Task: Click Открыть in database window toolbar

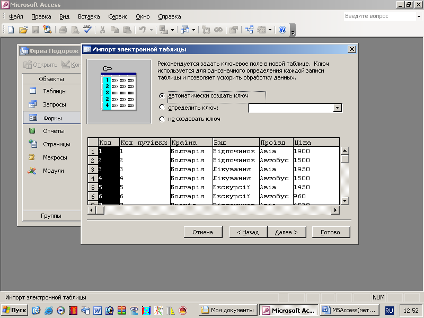Action: (x=40, y=65)
